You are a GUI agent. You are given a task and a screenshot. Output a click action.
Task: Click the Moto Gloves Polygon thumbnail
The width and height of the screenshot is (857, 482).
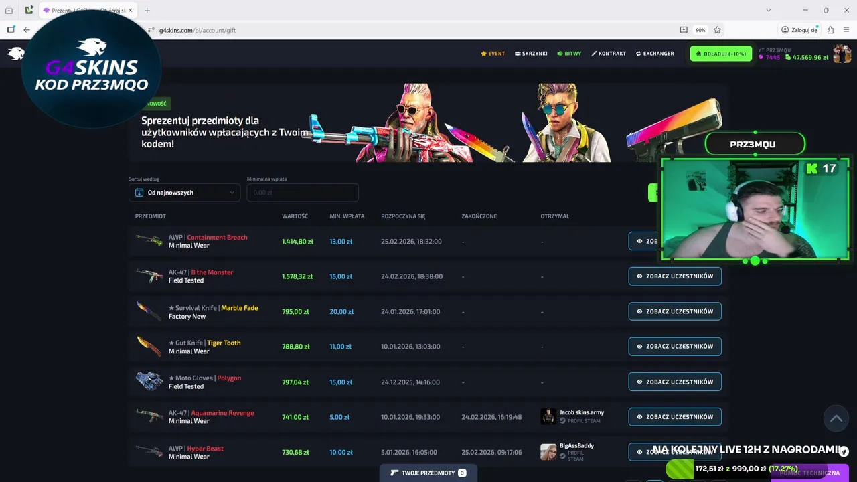coord(149,381)
